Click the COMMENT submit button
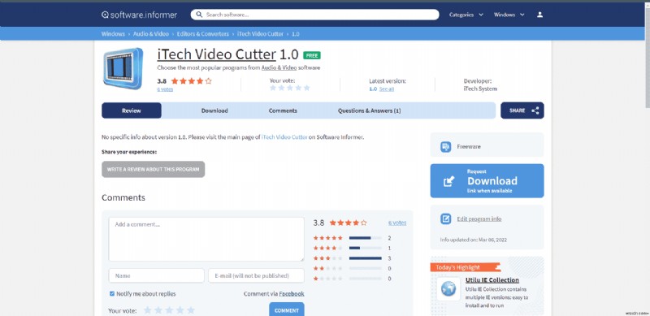The width and height of the screenshot is (650, 316). pos(287,310)
